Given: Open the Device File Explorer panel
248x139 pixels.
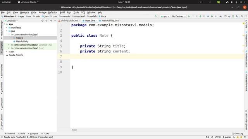Looking at the screenshot, I should pos(246,120).
